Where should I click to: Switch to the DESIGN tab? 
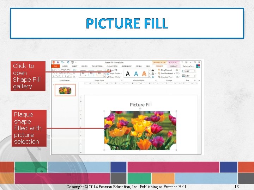(x=84, y=66)
